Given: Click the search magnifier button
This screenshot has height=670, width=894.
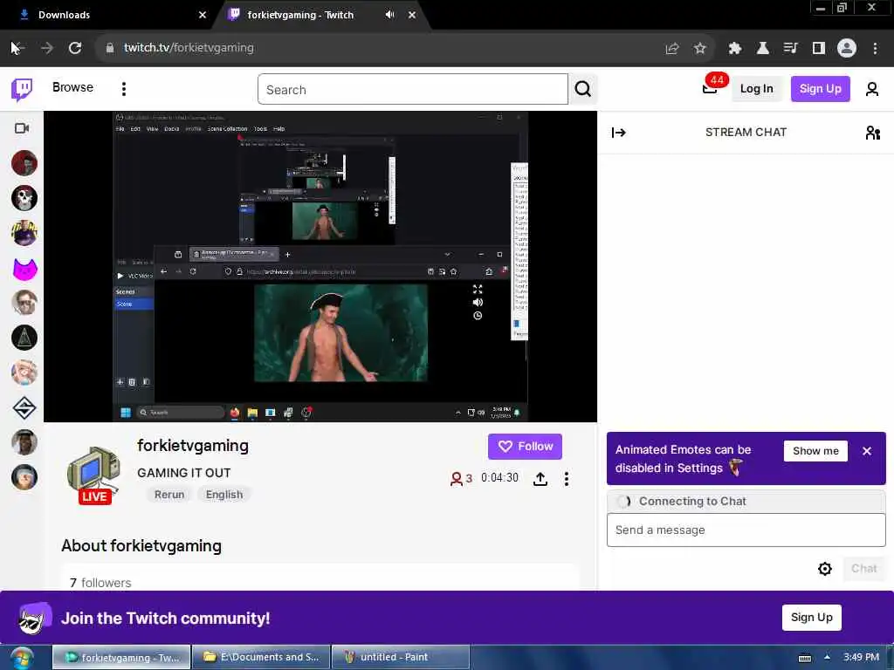Looking at the screenshot, I should 582,89.
